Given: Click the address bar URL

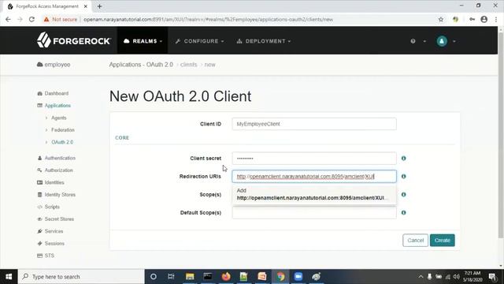Looking at the screenshot, I should tap(208, 19).
